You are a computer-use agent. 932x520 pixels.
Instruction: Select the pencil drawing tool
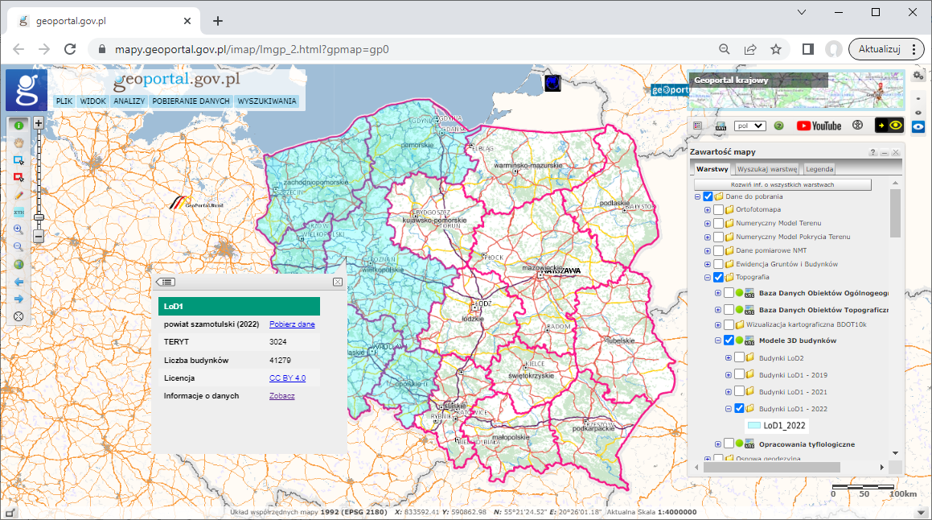pyautogui.click(x=18, y=195)
